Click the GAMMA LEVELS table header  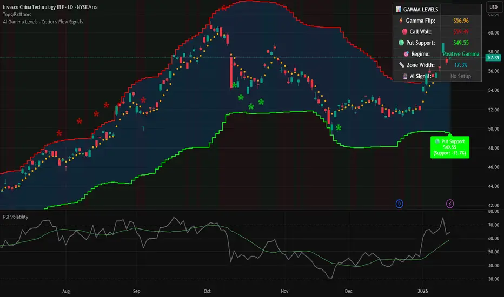420,10
